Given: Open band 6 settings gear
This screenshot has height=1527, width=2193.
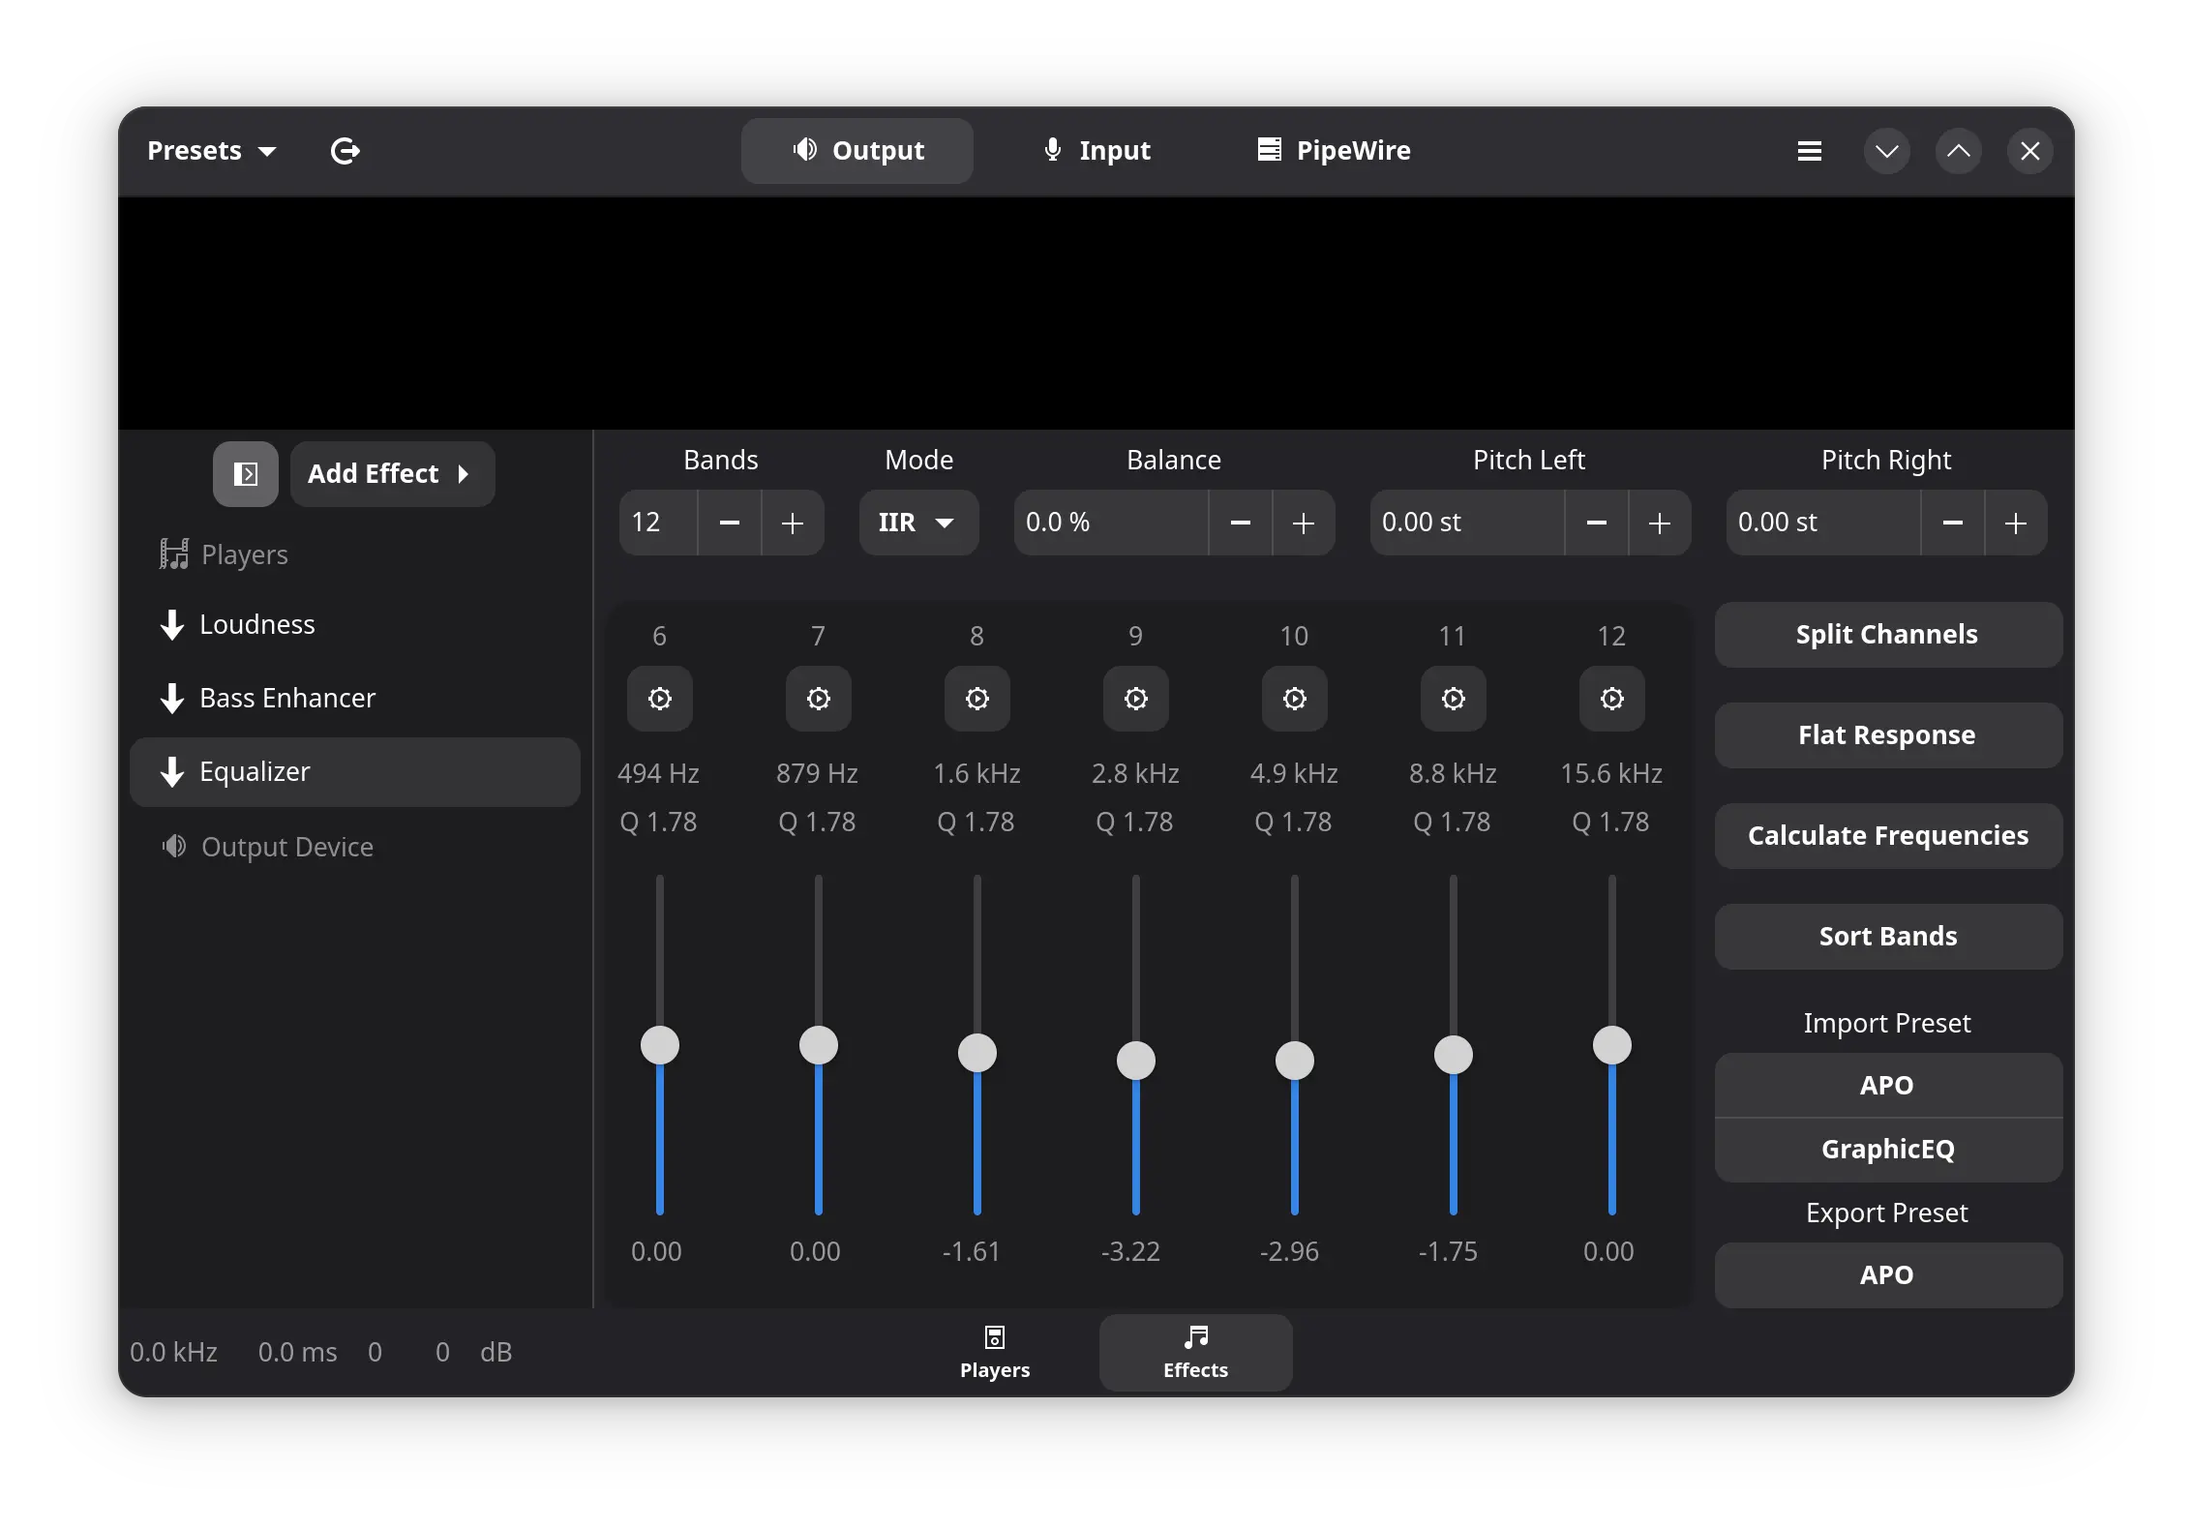Looking at the screenshot, I should (659, 698).
